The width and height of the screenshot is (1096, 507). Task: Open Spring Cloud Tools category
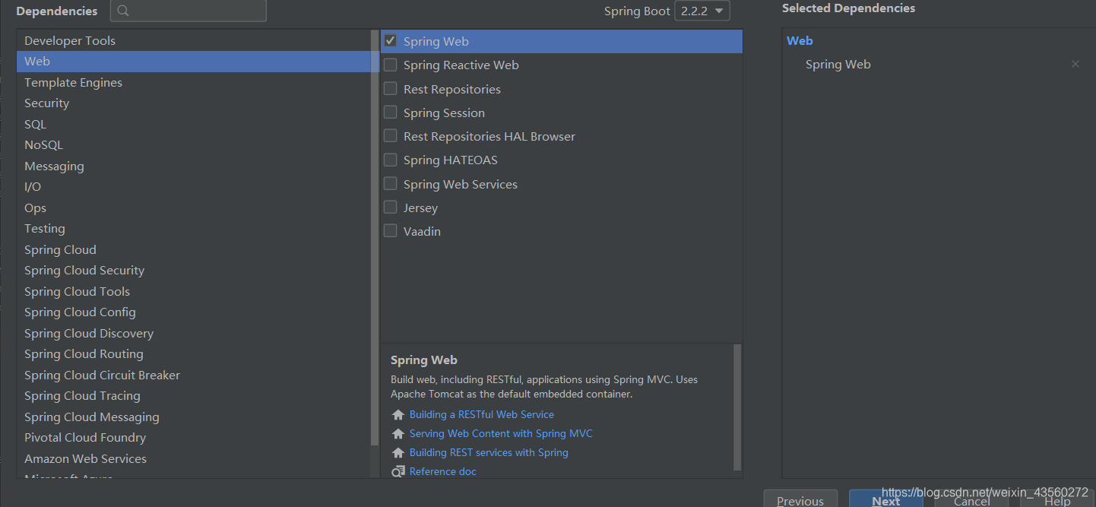tap(193, 292)
